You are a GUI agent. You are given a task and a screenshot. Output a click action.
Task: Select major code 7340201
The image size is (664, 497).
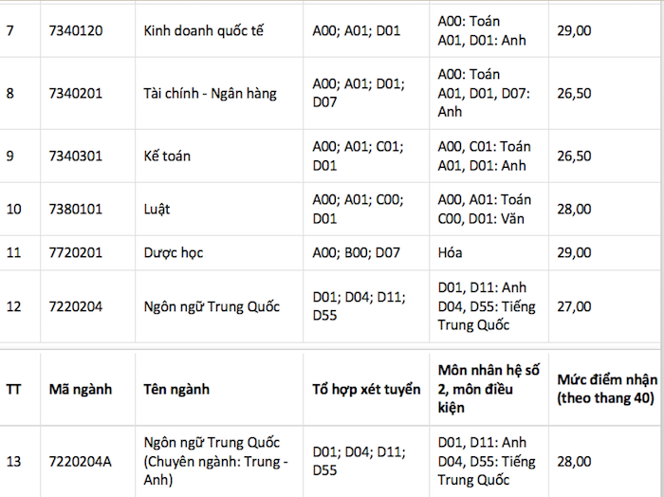[76, 93]
